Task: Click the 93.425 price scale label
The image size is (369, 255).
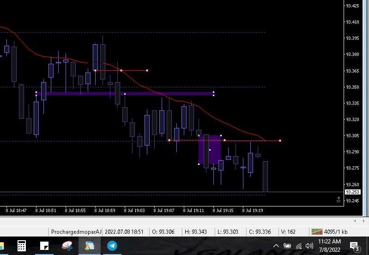Action: point(352,6)
